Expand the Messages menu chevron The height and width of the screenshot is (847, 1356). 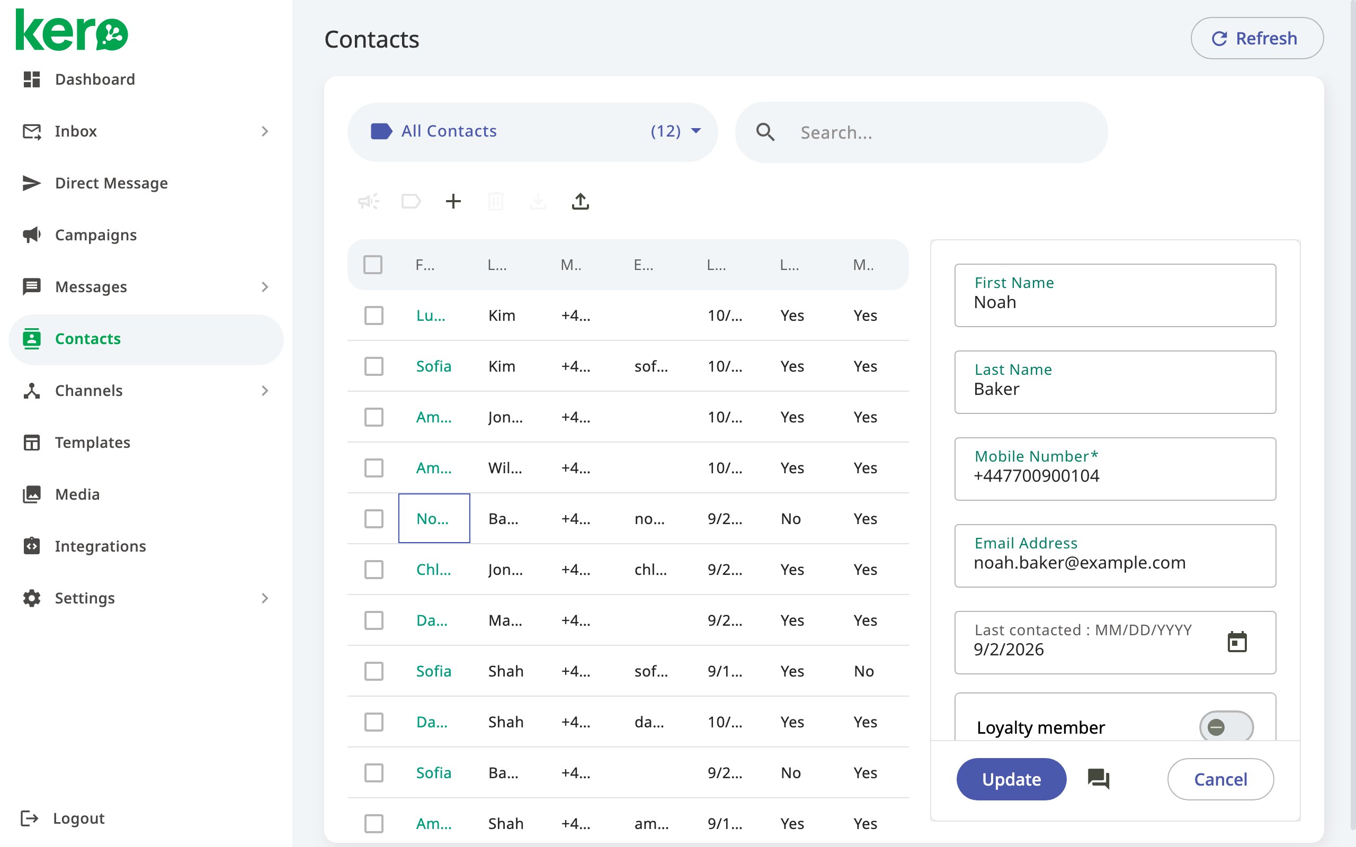(265, 287)
